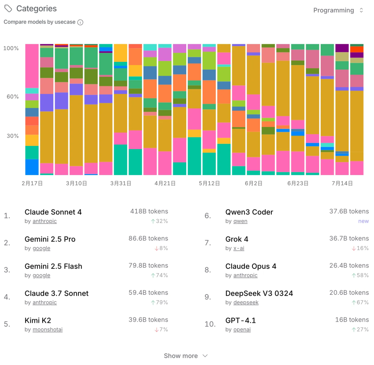Open Grok 4 model page
The image size is (374, 365).
(237, 239)
